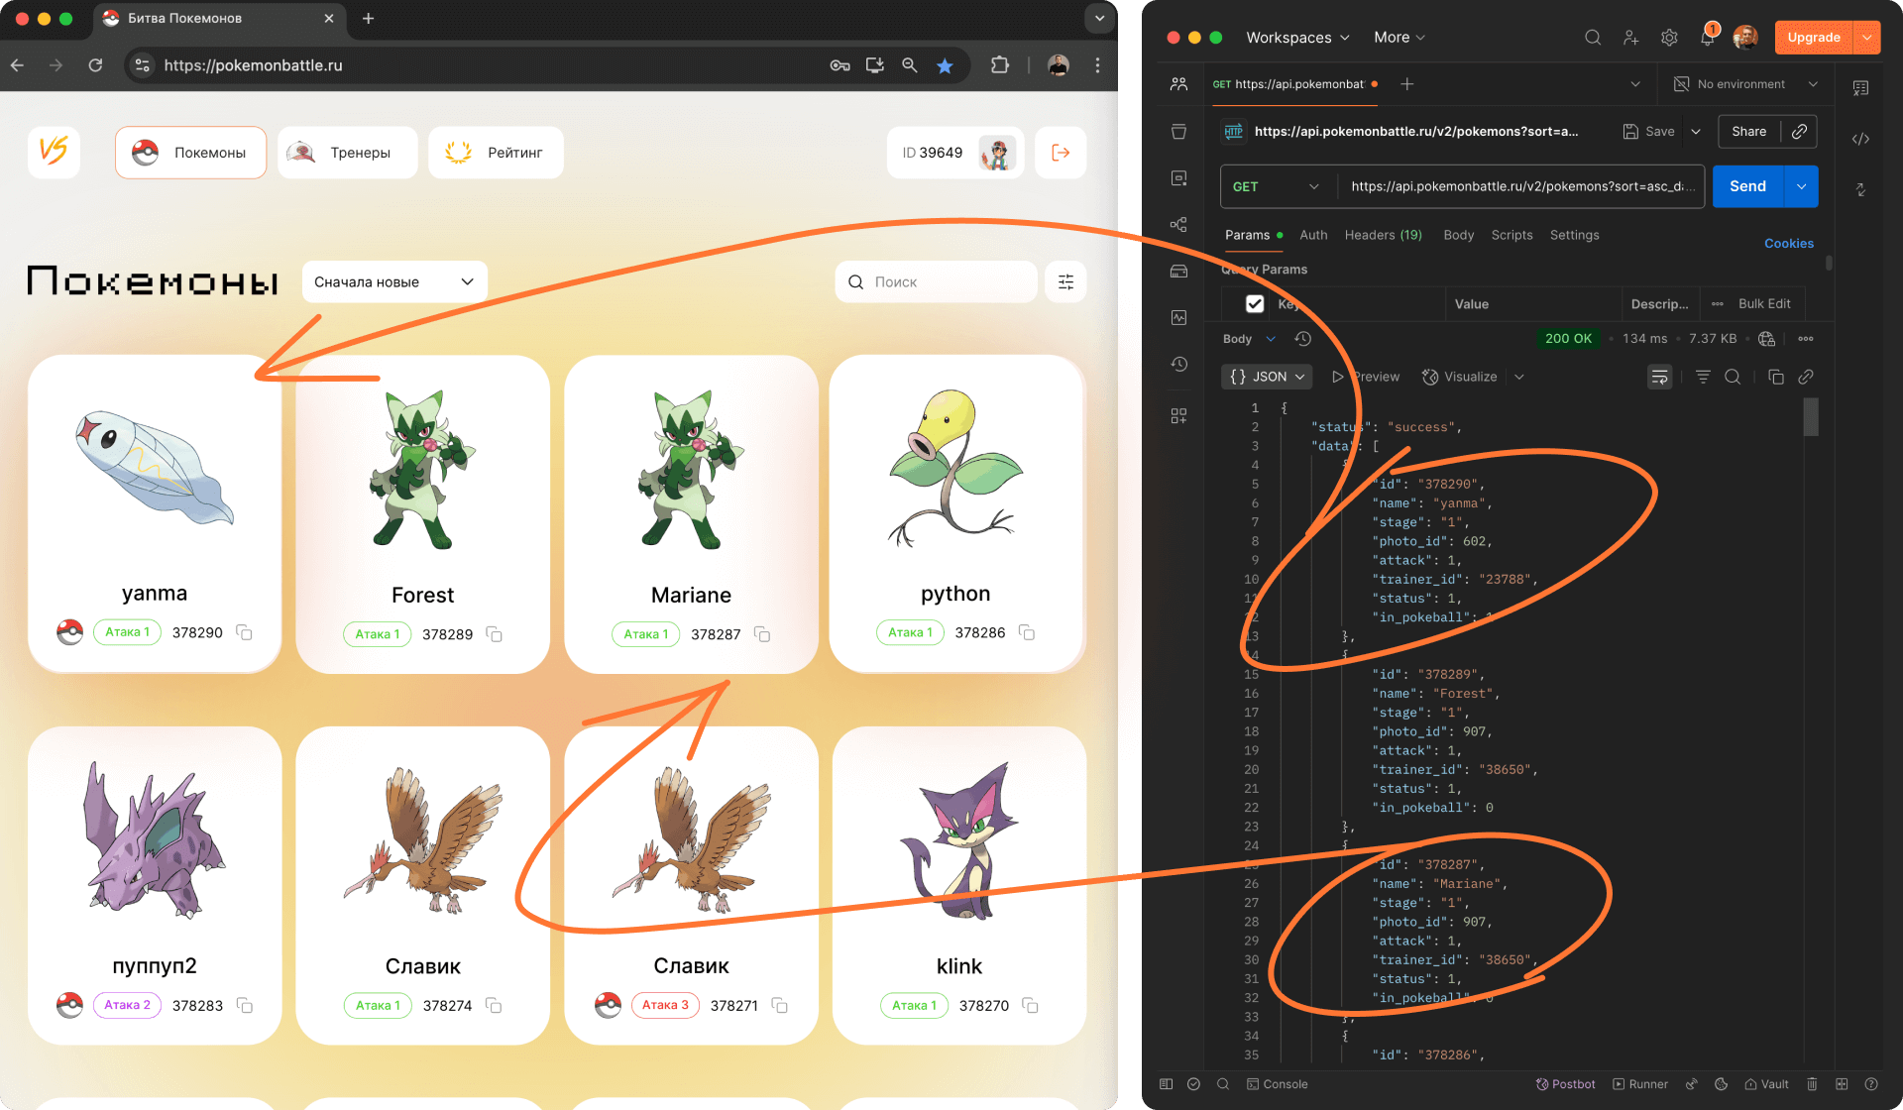The width and height of the screenshot is (1903, 1110).
Task: Open the Тренеры navigation tab
Action: (x=347, y=153)
